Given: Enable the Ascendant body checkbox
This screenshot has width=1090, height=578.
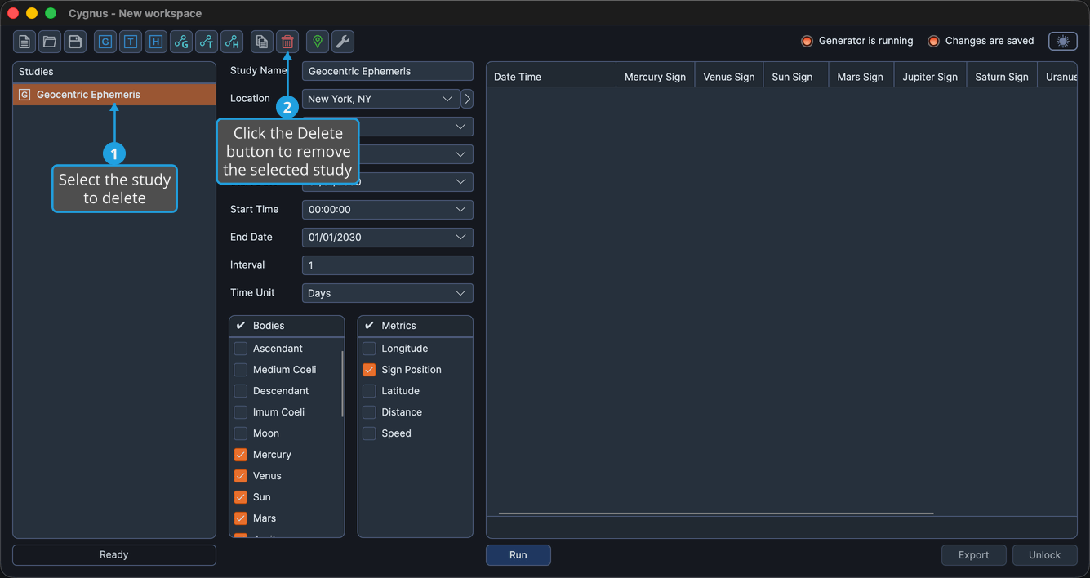Looking at the screenshot, I should (241, 349).
